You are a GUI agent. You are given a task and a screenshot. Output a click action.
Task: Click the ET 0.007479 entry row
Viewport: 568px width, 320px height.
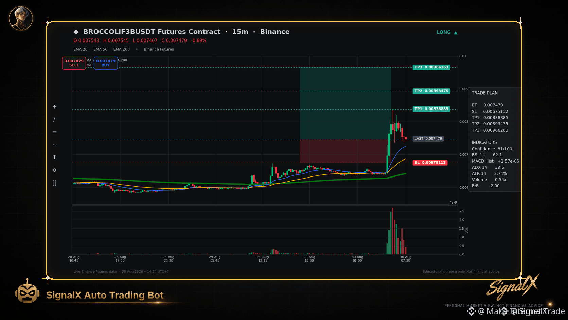[x=487, y=105]
